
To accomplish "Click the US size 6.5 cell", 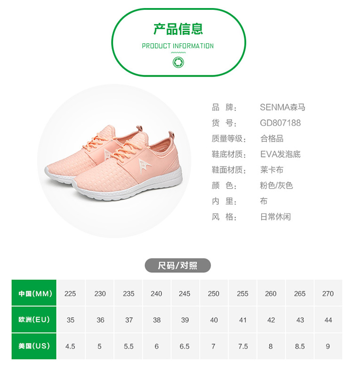I will point(185,346).
